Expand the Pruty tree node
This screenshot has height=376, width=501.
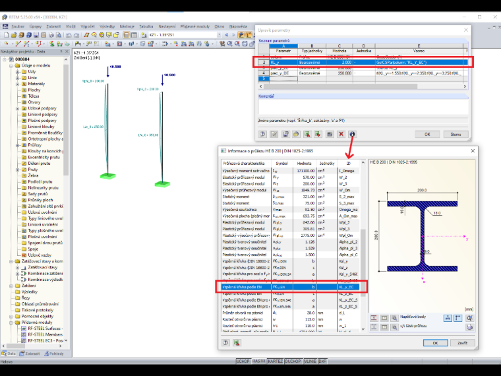18,170
